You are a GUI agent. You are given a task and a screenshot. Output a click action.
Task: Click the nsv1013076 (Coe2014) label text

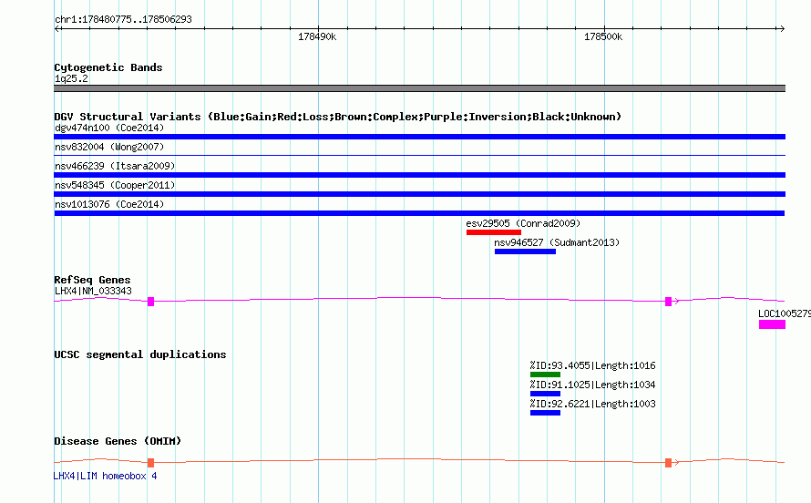point(109,204)
